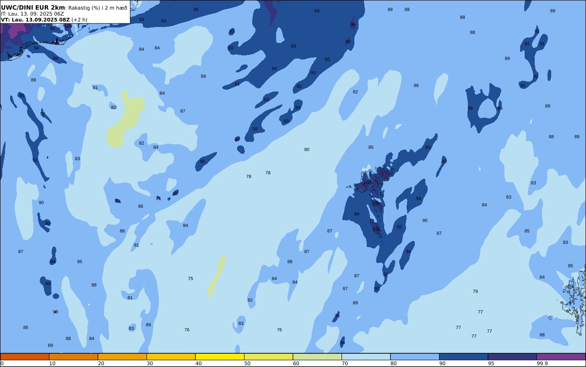Click the humidity value '80' on the map
Screen dimensions: 586x367
click(307, 150)
